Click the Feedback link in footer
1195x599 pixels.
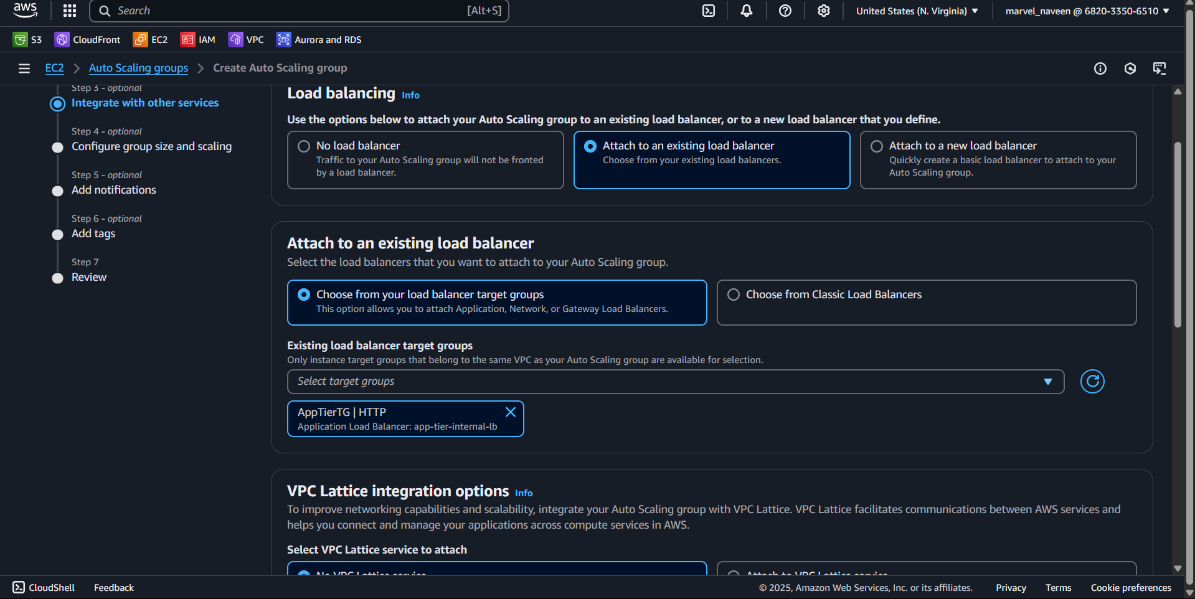[x=114, y=587]
